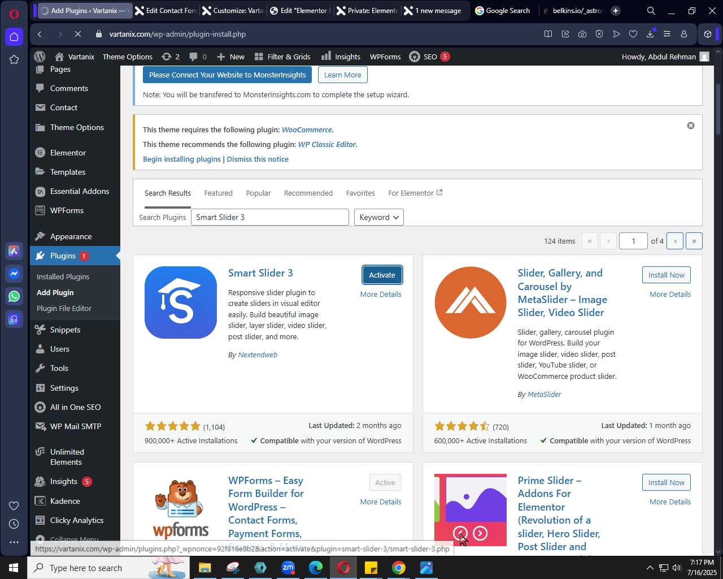Open All in One SEO menu
Screen dimensions: 723x579
(x=75, y=407)
